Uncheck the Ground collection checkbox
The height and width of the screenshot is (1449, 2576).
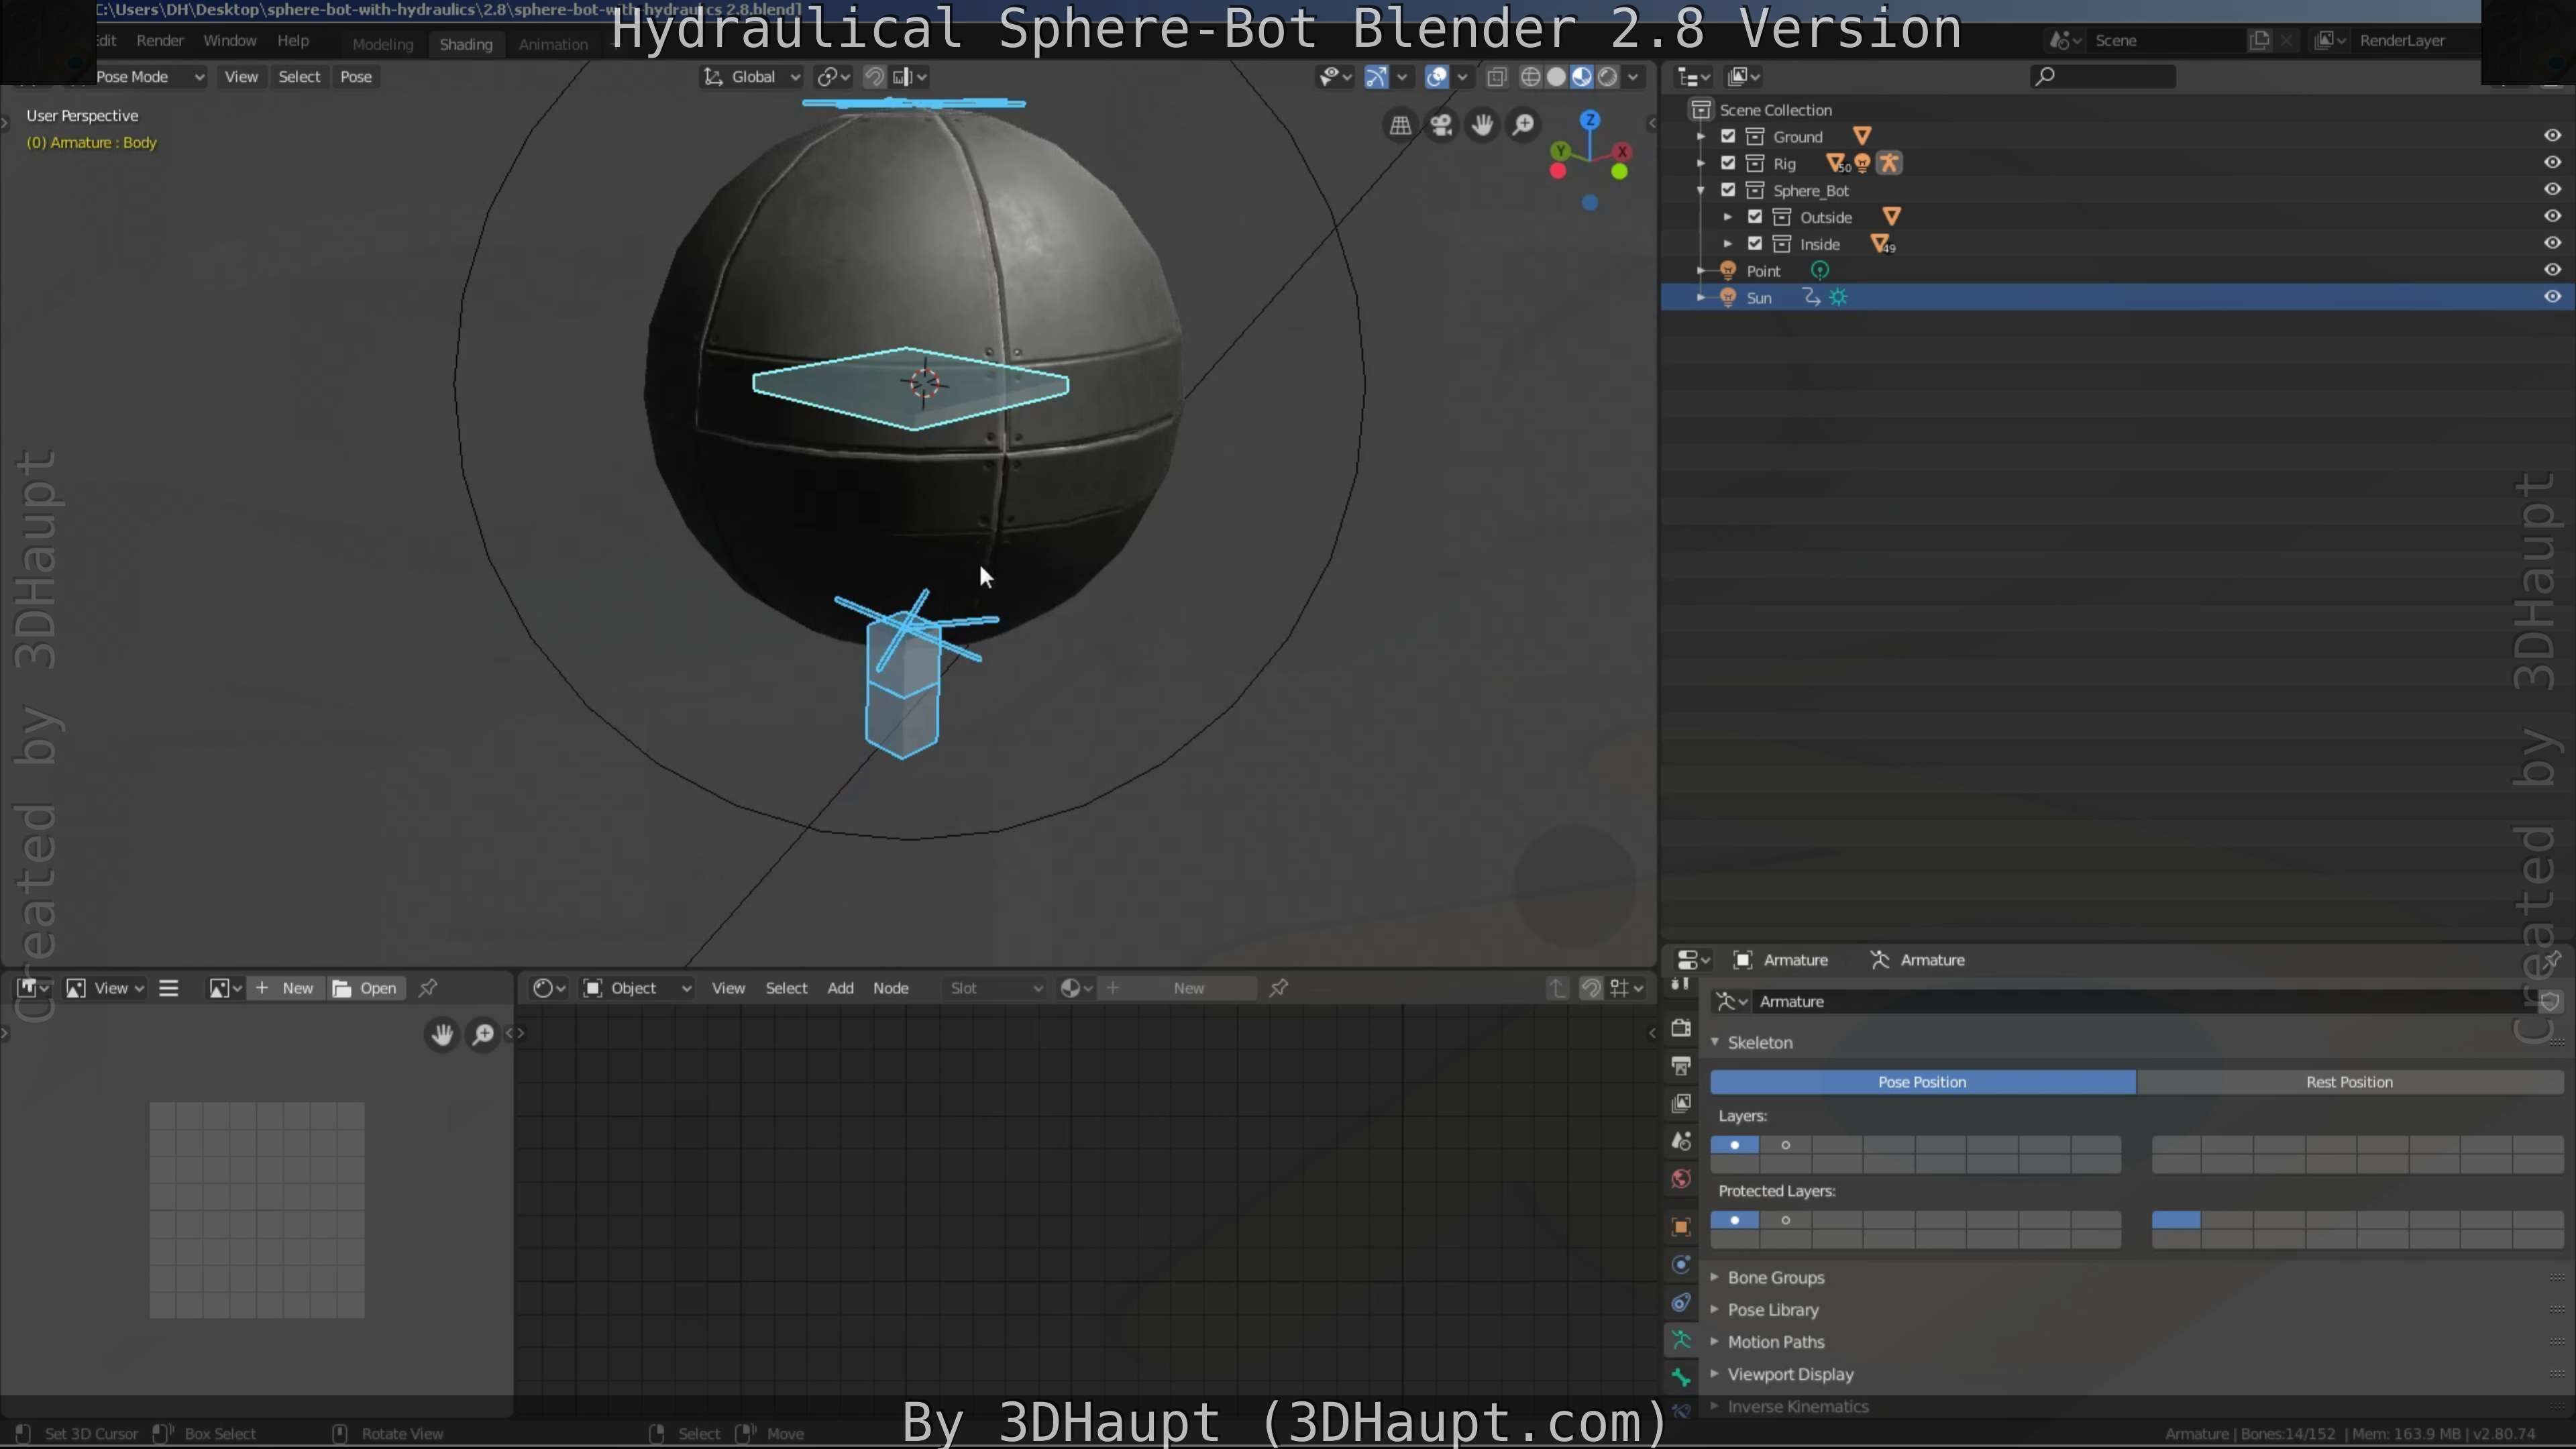[x=1728, y=136]
